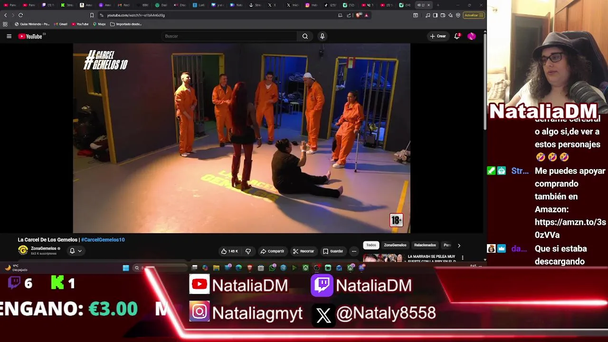Image resolution: width=608 pixels, height=342 pixels.
Task: Click the Recortar clip button
Action: [303, 251]
